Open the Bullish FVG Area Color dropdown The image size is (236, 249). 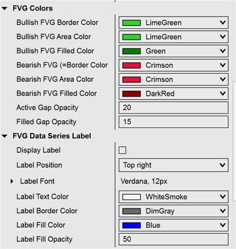[173, 37]
